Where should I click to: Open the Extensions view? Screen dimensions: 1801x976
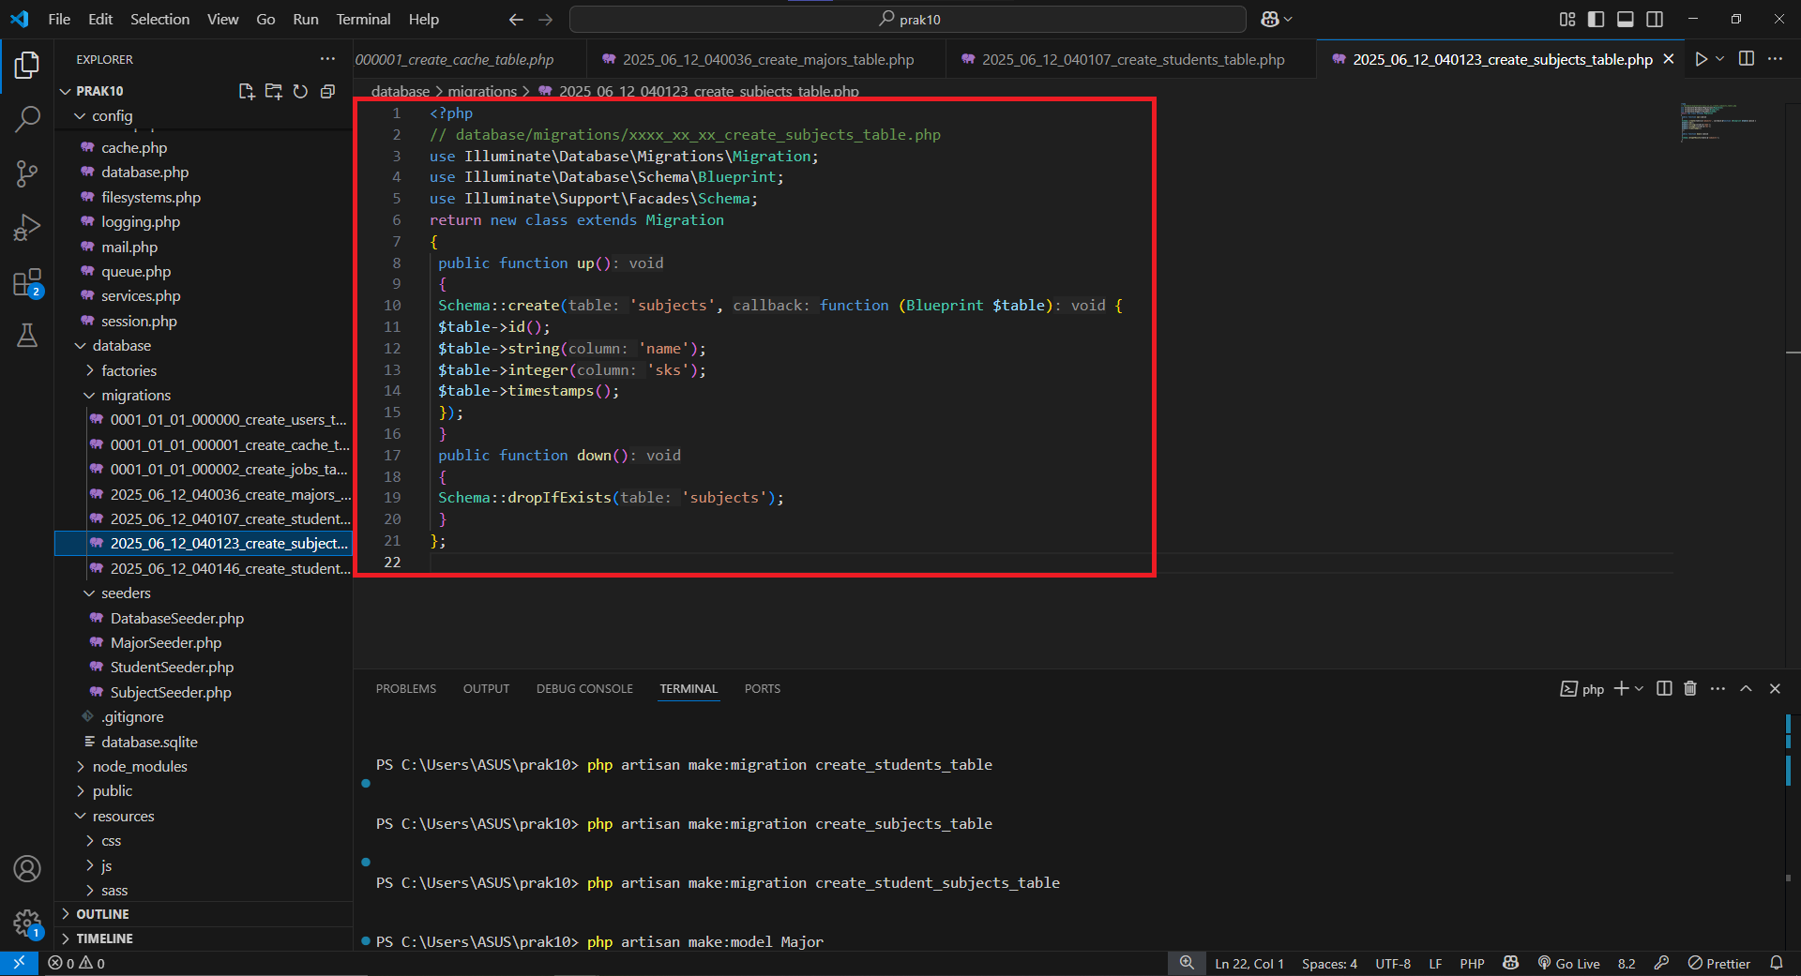pos(28,282)
